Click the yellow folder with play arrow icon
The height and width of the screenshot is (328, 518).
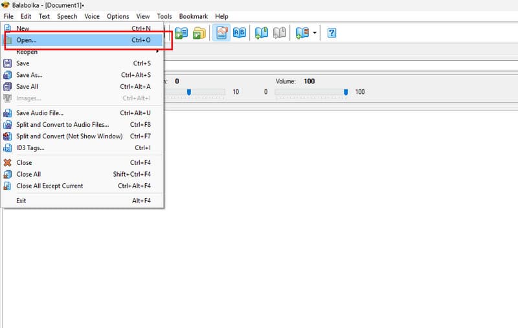click(x=199, y=32)
